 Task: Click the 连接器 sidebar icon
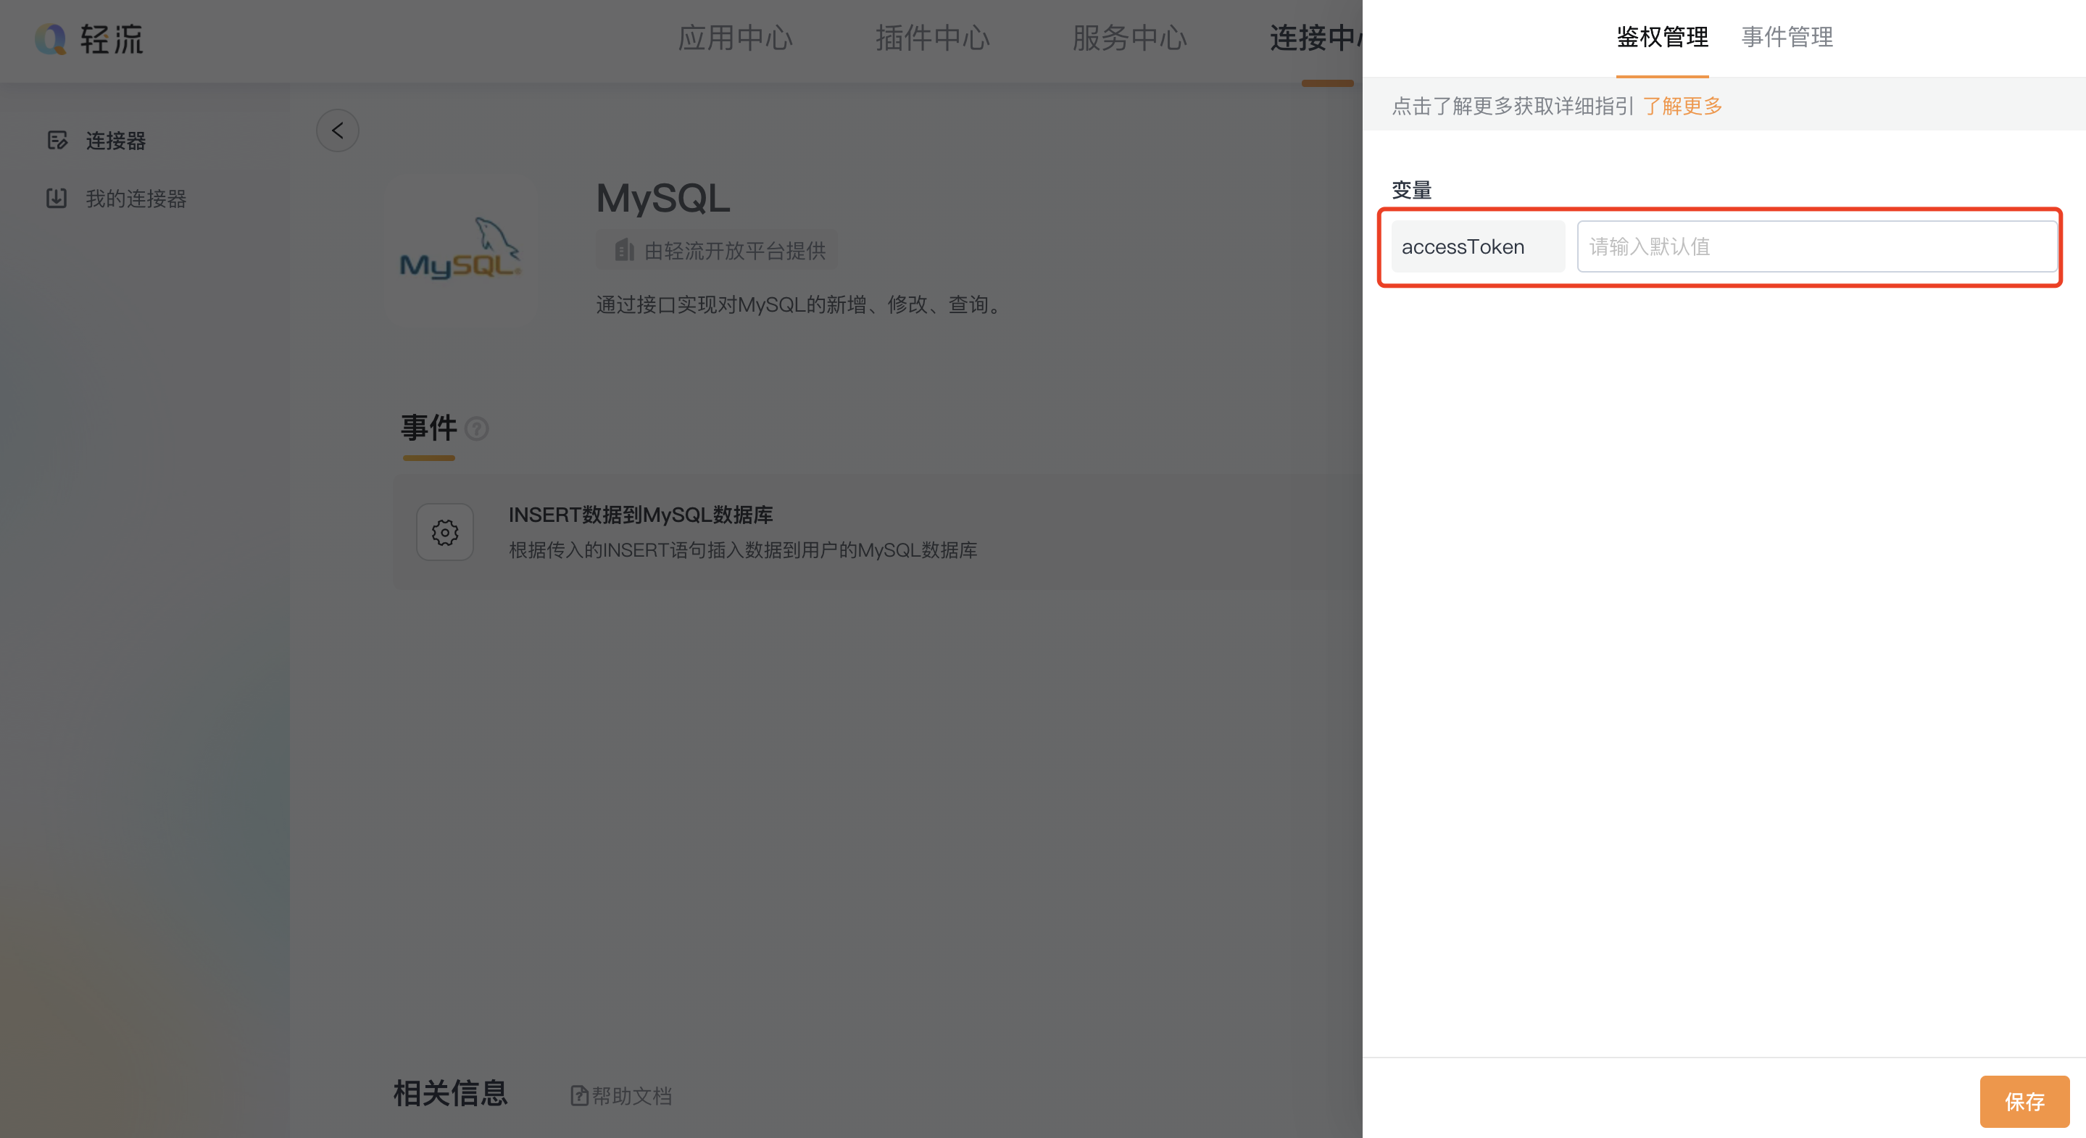point(57,141)
